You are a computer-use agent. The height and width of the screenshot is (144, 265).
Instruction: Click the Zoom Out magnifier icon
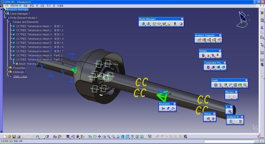113,137
